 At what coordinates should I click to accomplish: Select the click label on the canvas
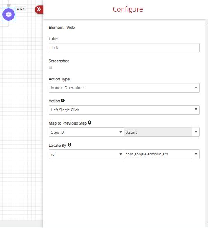[x=21, y=9]
